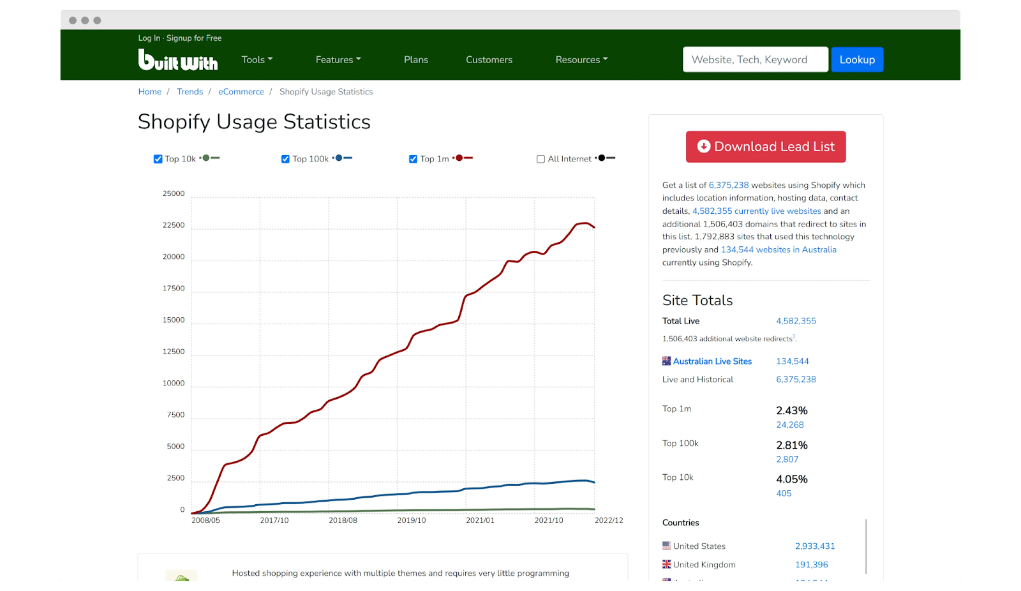The height and width of the screenshot is (591, 1021).
Task: Click the Shopify Usage Statistics heading
Action: click(x=254, y=122)
